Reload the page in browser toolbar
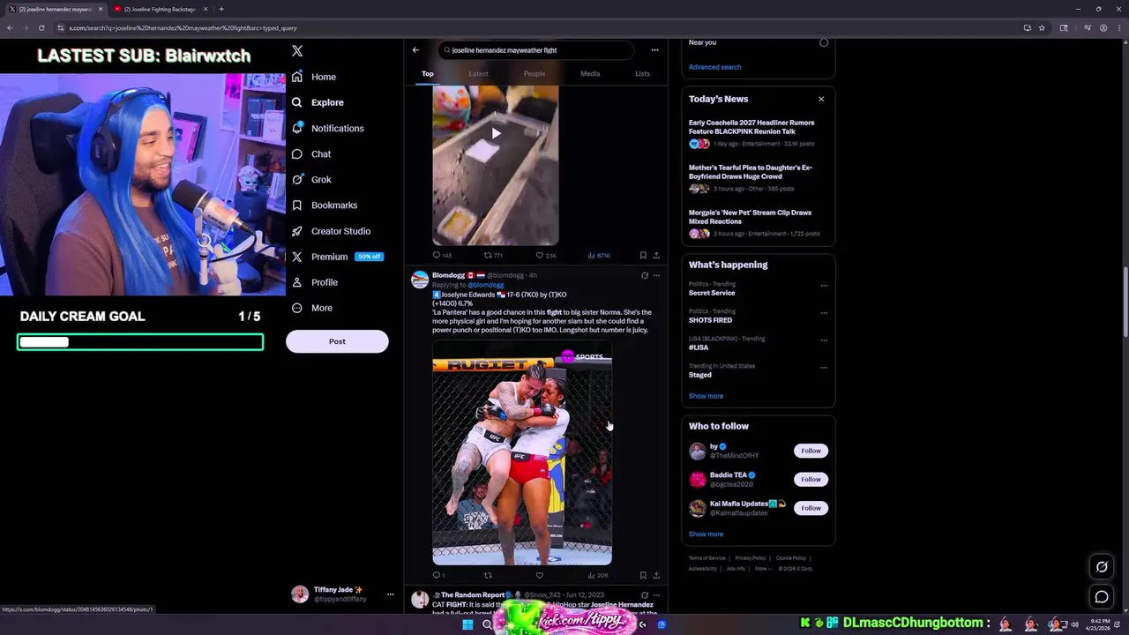The height and width of the screenshot is (635, 1129). click(41, 27)
